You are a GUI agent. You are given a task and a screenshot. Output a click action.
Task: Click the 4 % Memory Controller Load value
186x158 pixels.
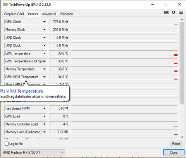[x=59, y=124]
